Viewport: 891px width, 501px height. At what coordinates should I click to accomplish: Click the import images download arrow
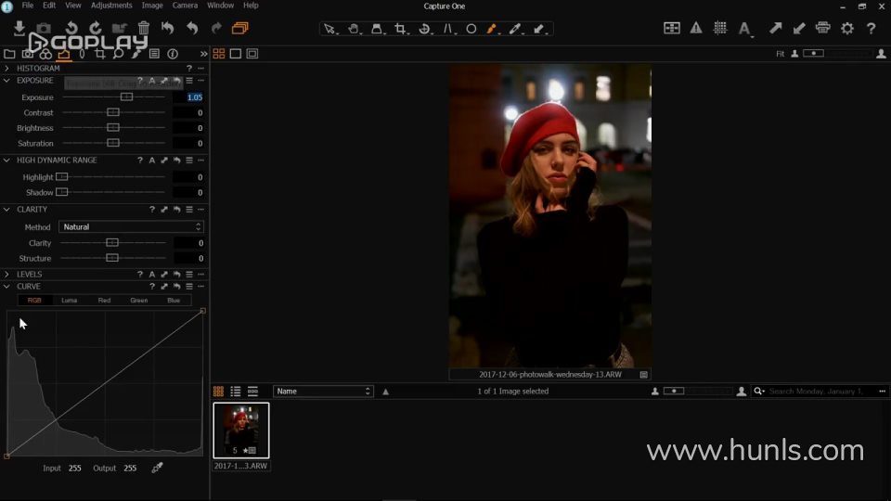[19, 29]
